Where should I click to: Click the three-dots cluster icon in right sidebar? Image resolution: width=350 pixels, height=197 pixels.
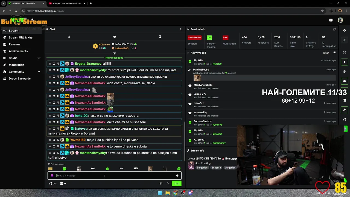[x=345, y=120]
